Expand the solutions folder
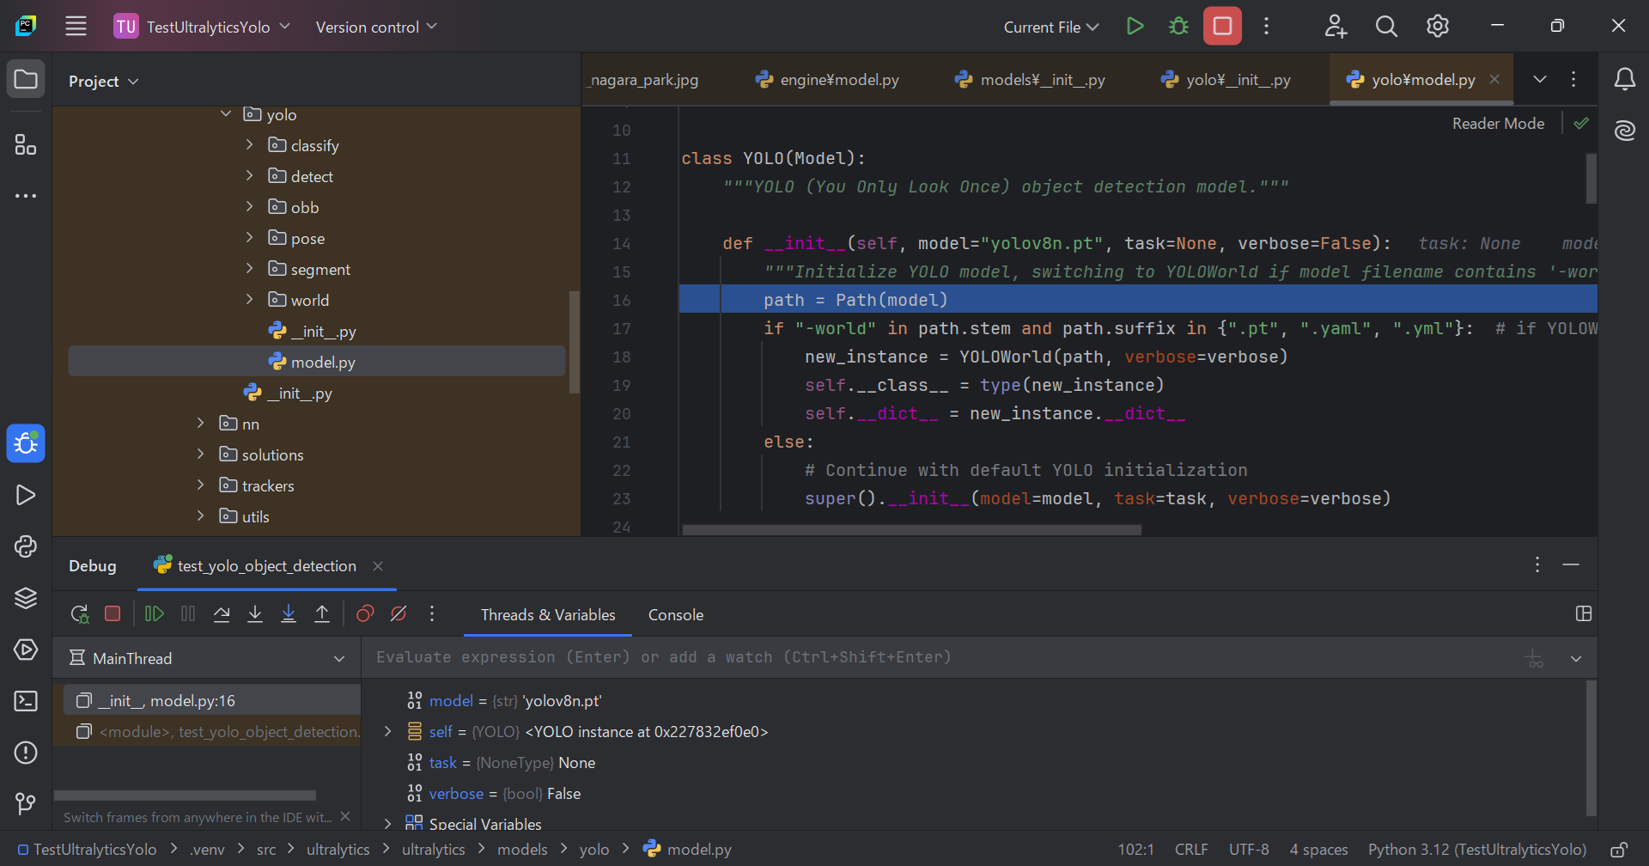Viewport: 1649px width, 866px height. [201, 454]
